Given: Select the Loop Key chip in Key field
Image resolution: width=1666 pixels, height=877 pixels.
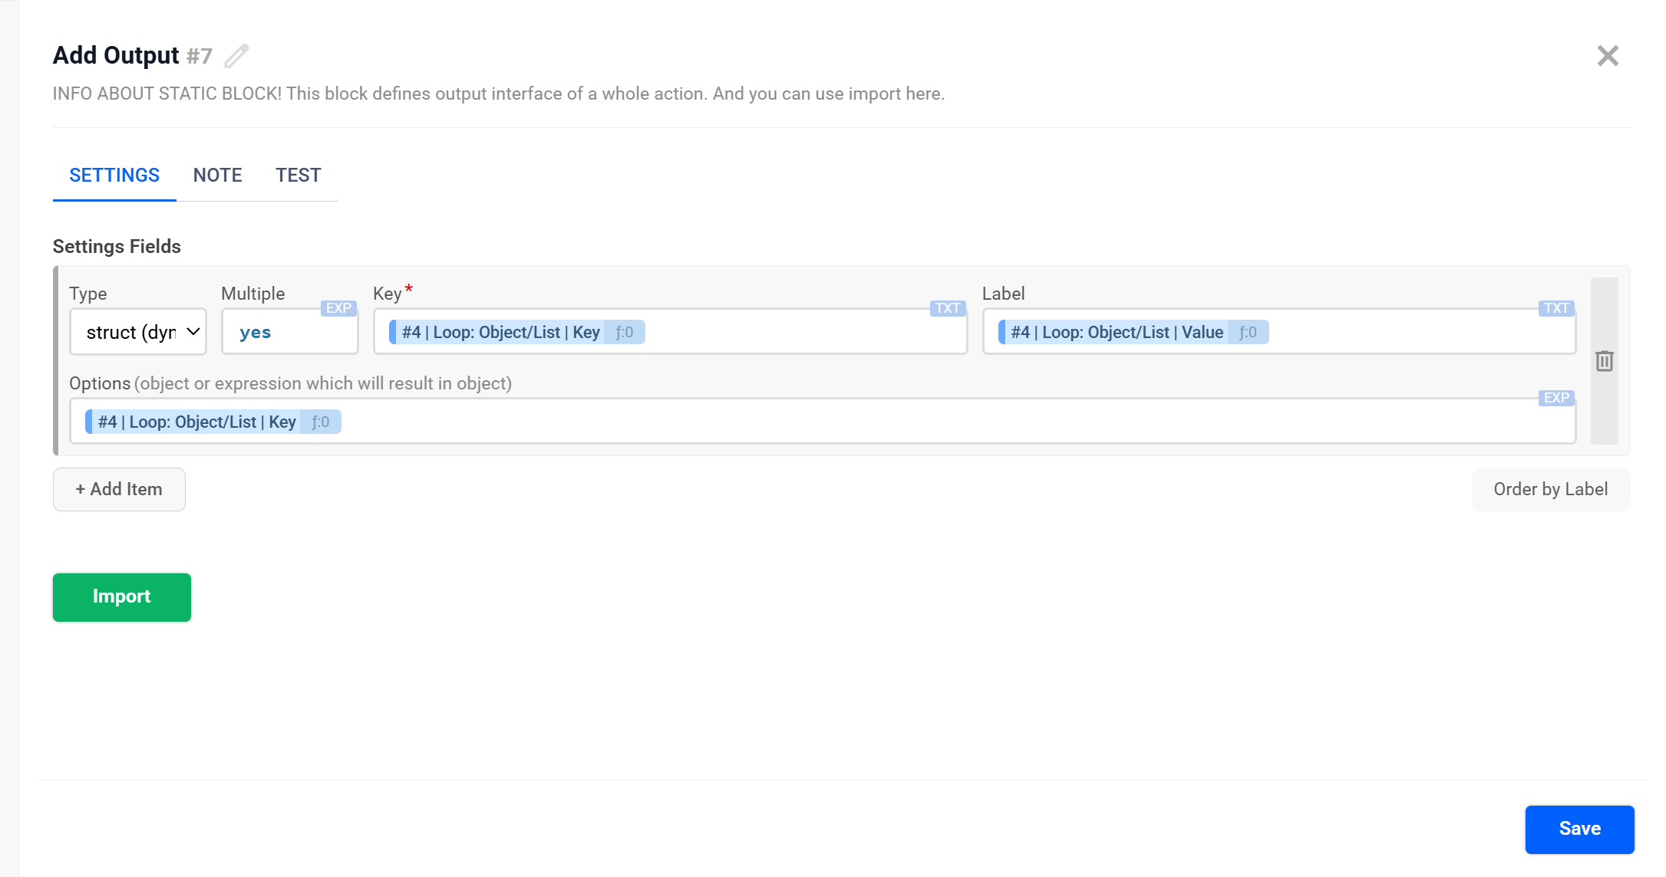Looking at the screenshot, I should 500,332.
